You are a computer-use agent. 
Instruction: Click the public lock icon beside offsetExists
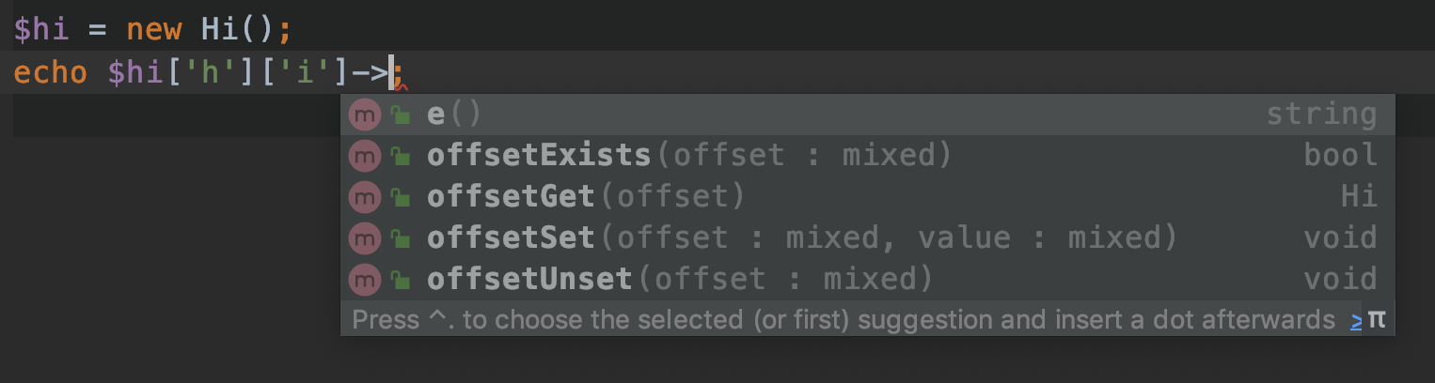pos(401,157)
